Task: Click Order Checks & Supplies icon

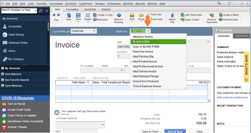Action: pyautogui.click(x=4, y=116)
